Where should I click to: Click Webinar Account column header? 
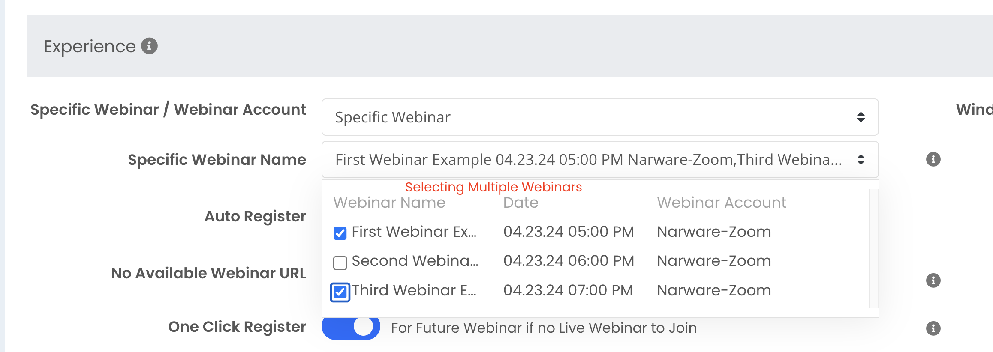722,203
